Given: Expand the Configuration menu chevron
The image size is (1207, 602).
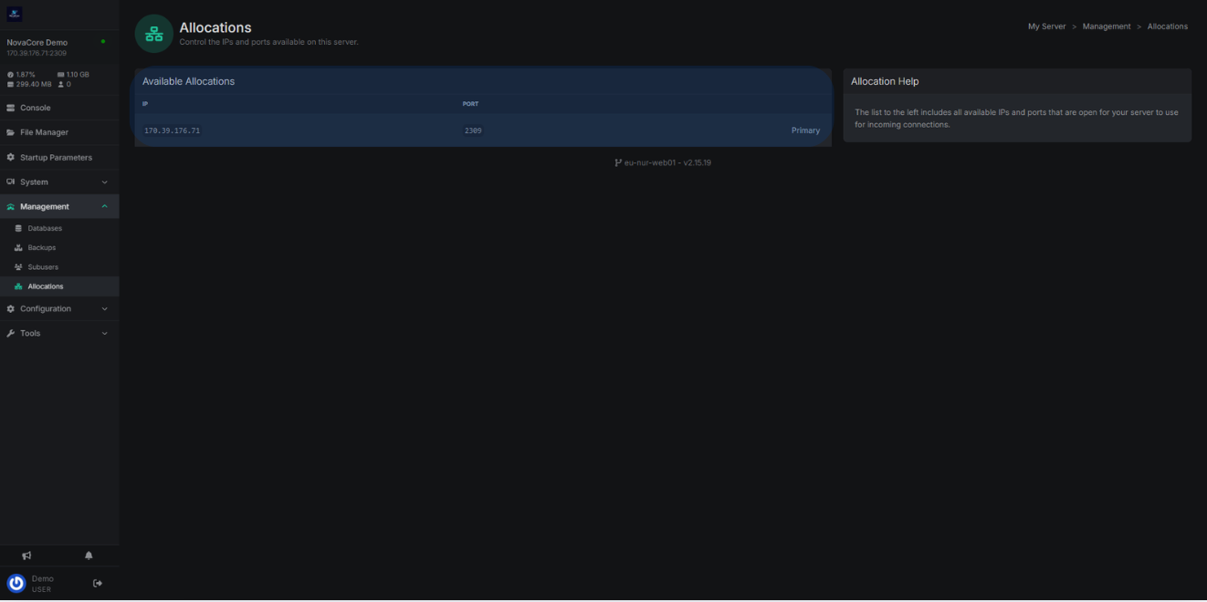Looking at the screenshot, I should tap(104, 309).
